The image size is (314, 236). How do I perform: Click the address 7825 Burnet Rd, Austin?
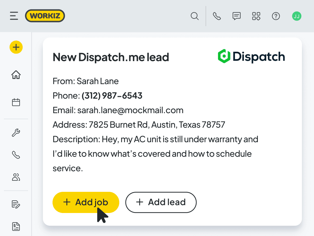(x=132, y=125)
